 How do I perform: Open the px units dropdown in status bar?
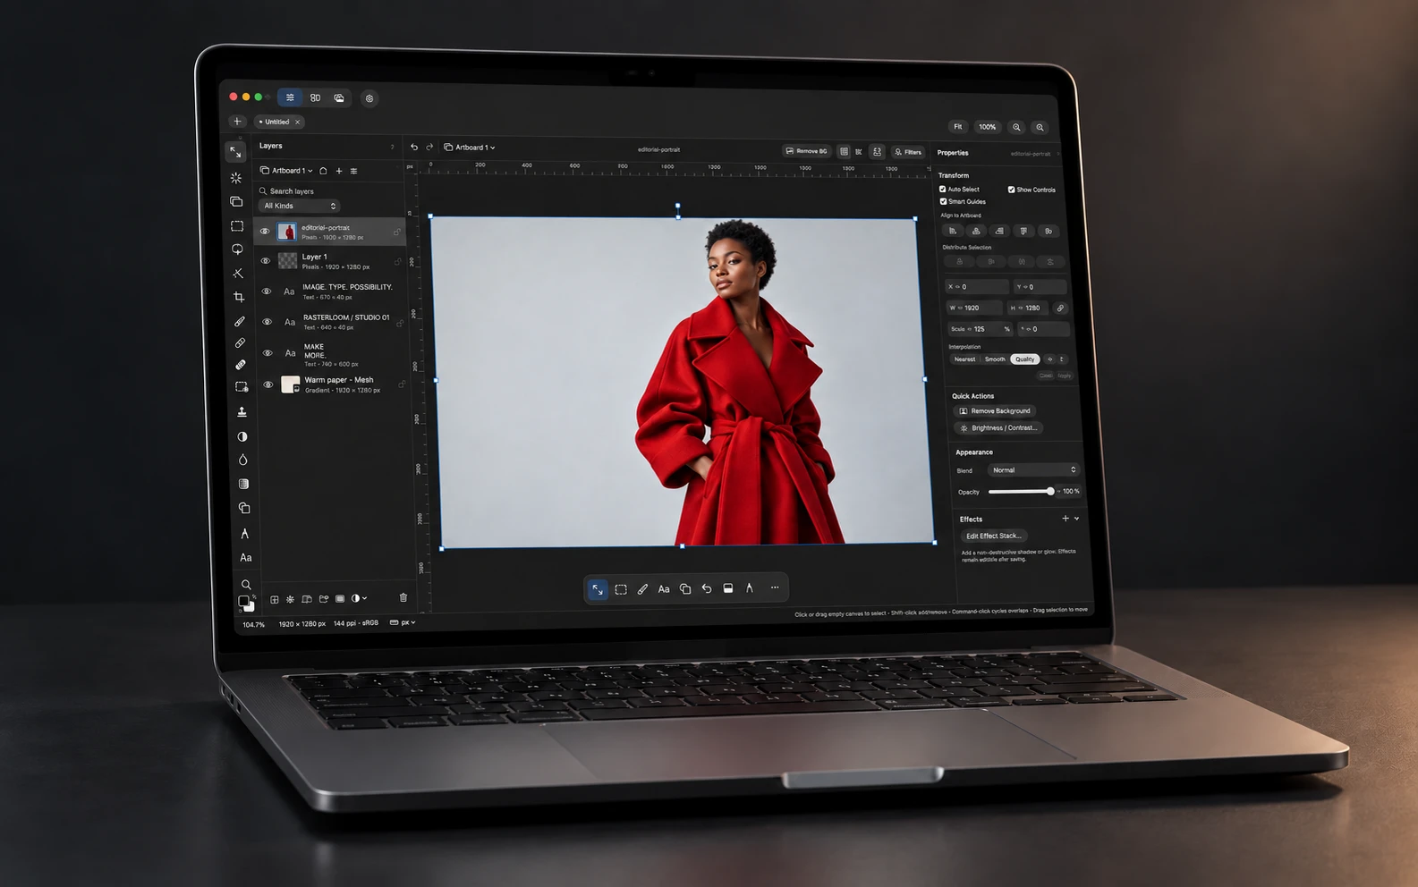point(403,622)
